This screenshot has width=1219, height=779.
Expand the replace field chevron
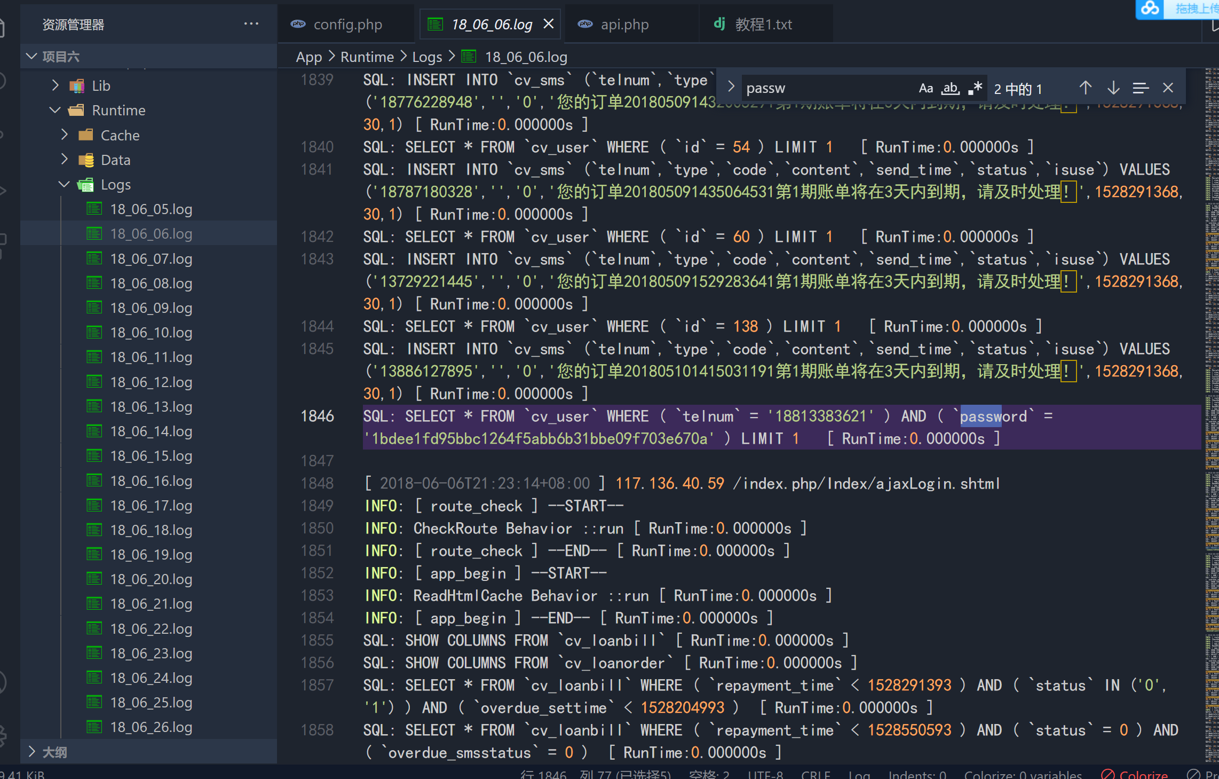point(731,86)
